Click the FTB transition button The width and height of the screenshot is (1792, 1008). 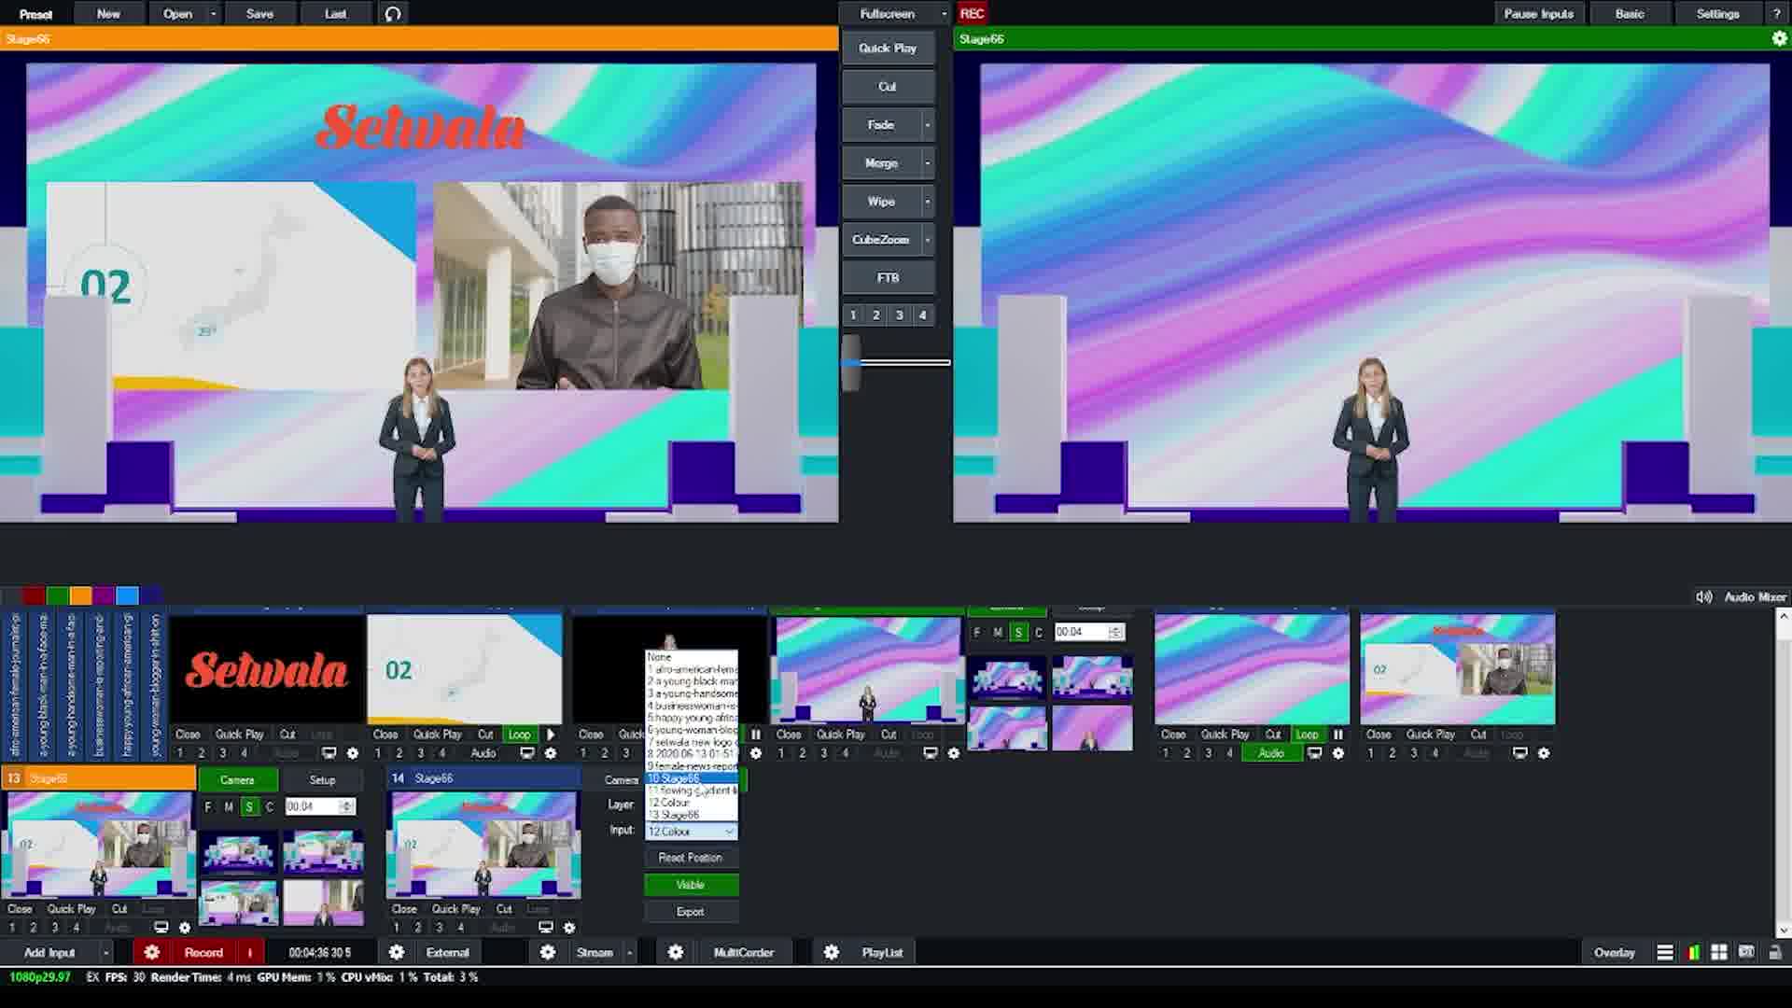(x=888, y=277)
